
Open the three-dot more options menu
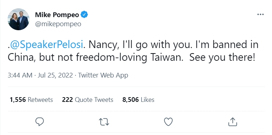(x=260, y=15)
